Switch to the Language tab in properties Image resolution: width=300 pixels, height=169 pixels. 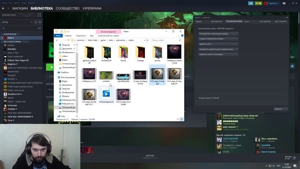pyautogui.click(x=247, y=22)
